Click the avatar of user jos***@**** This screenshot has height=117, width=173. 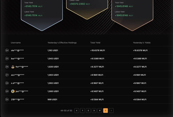pyautogui.click(x=13, y=91)
